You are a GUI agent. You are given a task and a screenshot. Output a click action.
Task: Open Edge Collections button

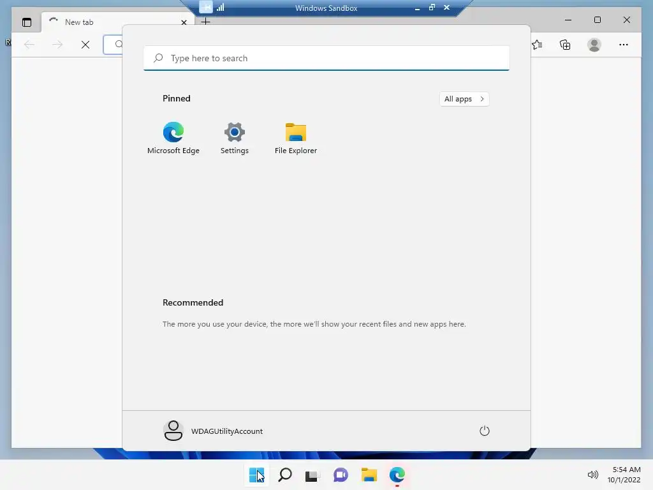[565, 45]
